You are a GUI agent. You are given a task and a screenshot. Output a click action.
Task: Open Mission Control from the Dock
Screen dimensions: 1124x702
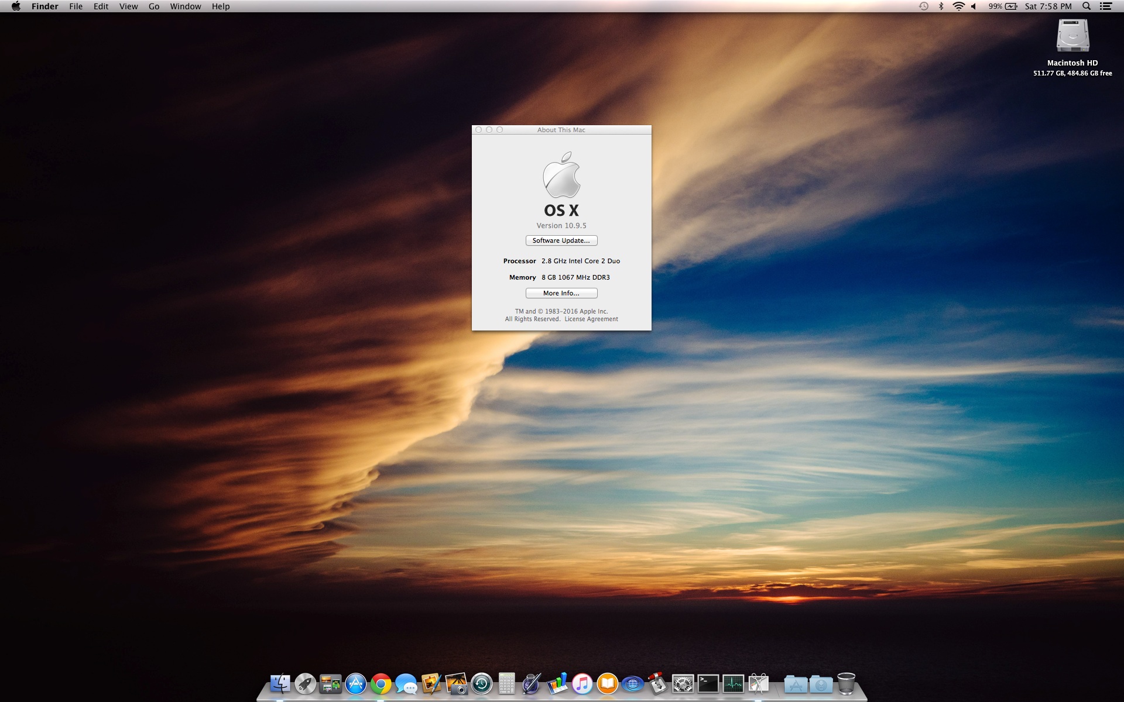tap(330, 683)
